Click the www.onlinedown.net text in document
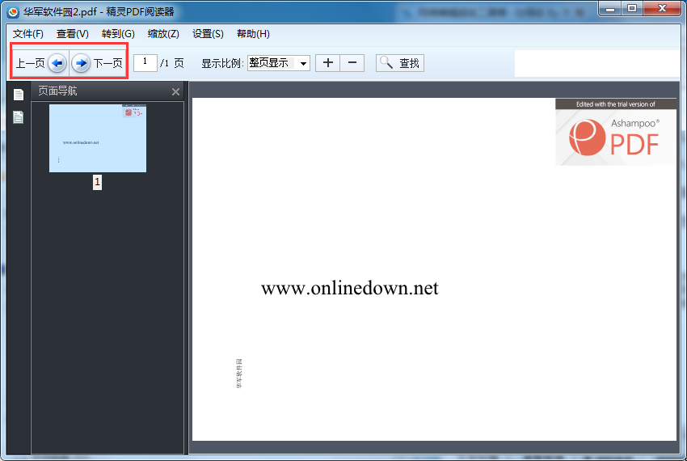 tap(350, 288)
